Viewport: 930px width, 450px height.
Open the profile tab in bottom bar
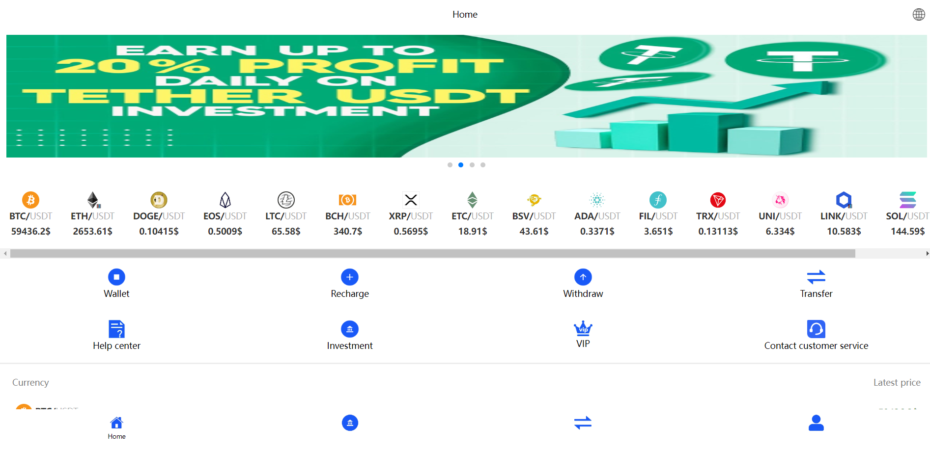pos(816,423)
